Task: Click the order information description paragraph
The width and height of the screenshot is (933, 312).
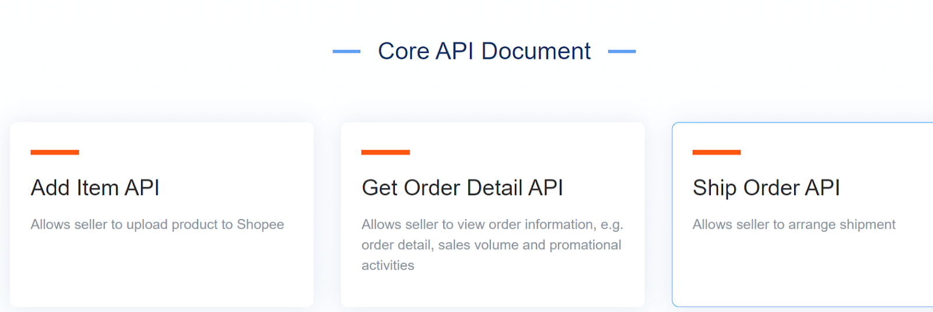Action: [493, 245]
